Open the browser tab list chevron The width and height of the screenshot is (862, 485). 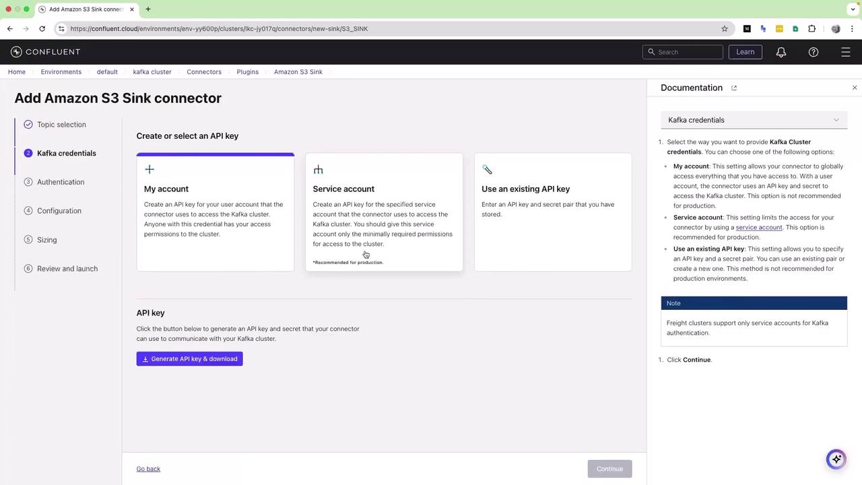pyautogui.click(x=853, y=9)
